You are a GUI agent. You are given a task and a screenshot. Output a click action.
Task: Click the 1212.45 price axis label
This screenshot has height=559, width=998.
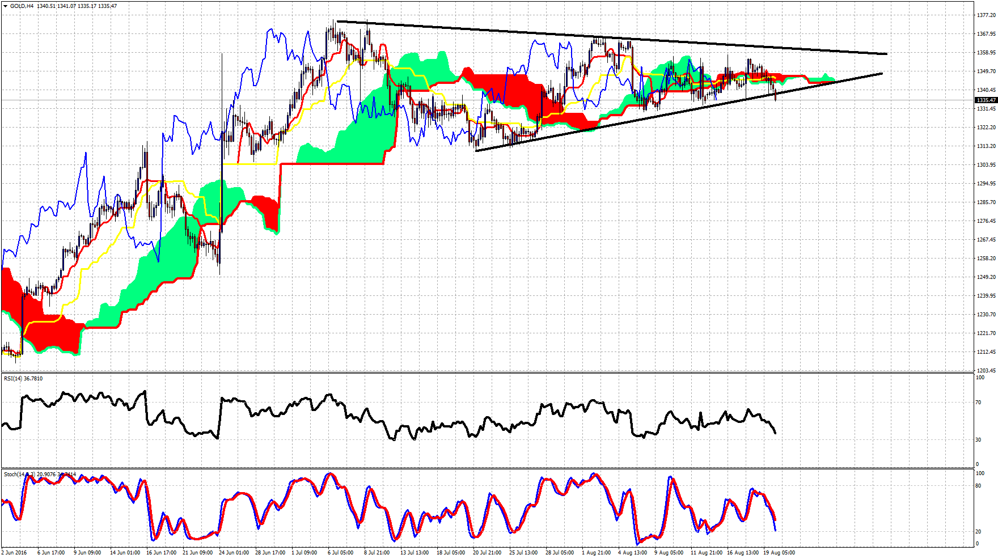click(x=986, y=352)
